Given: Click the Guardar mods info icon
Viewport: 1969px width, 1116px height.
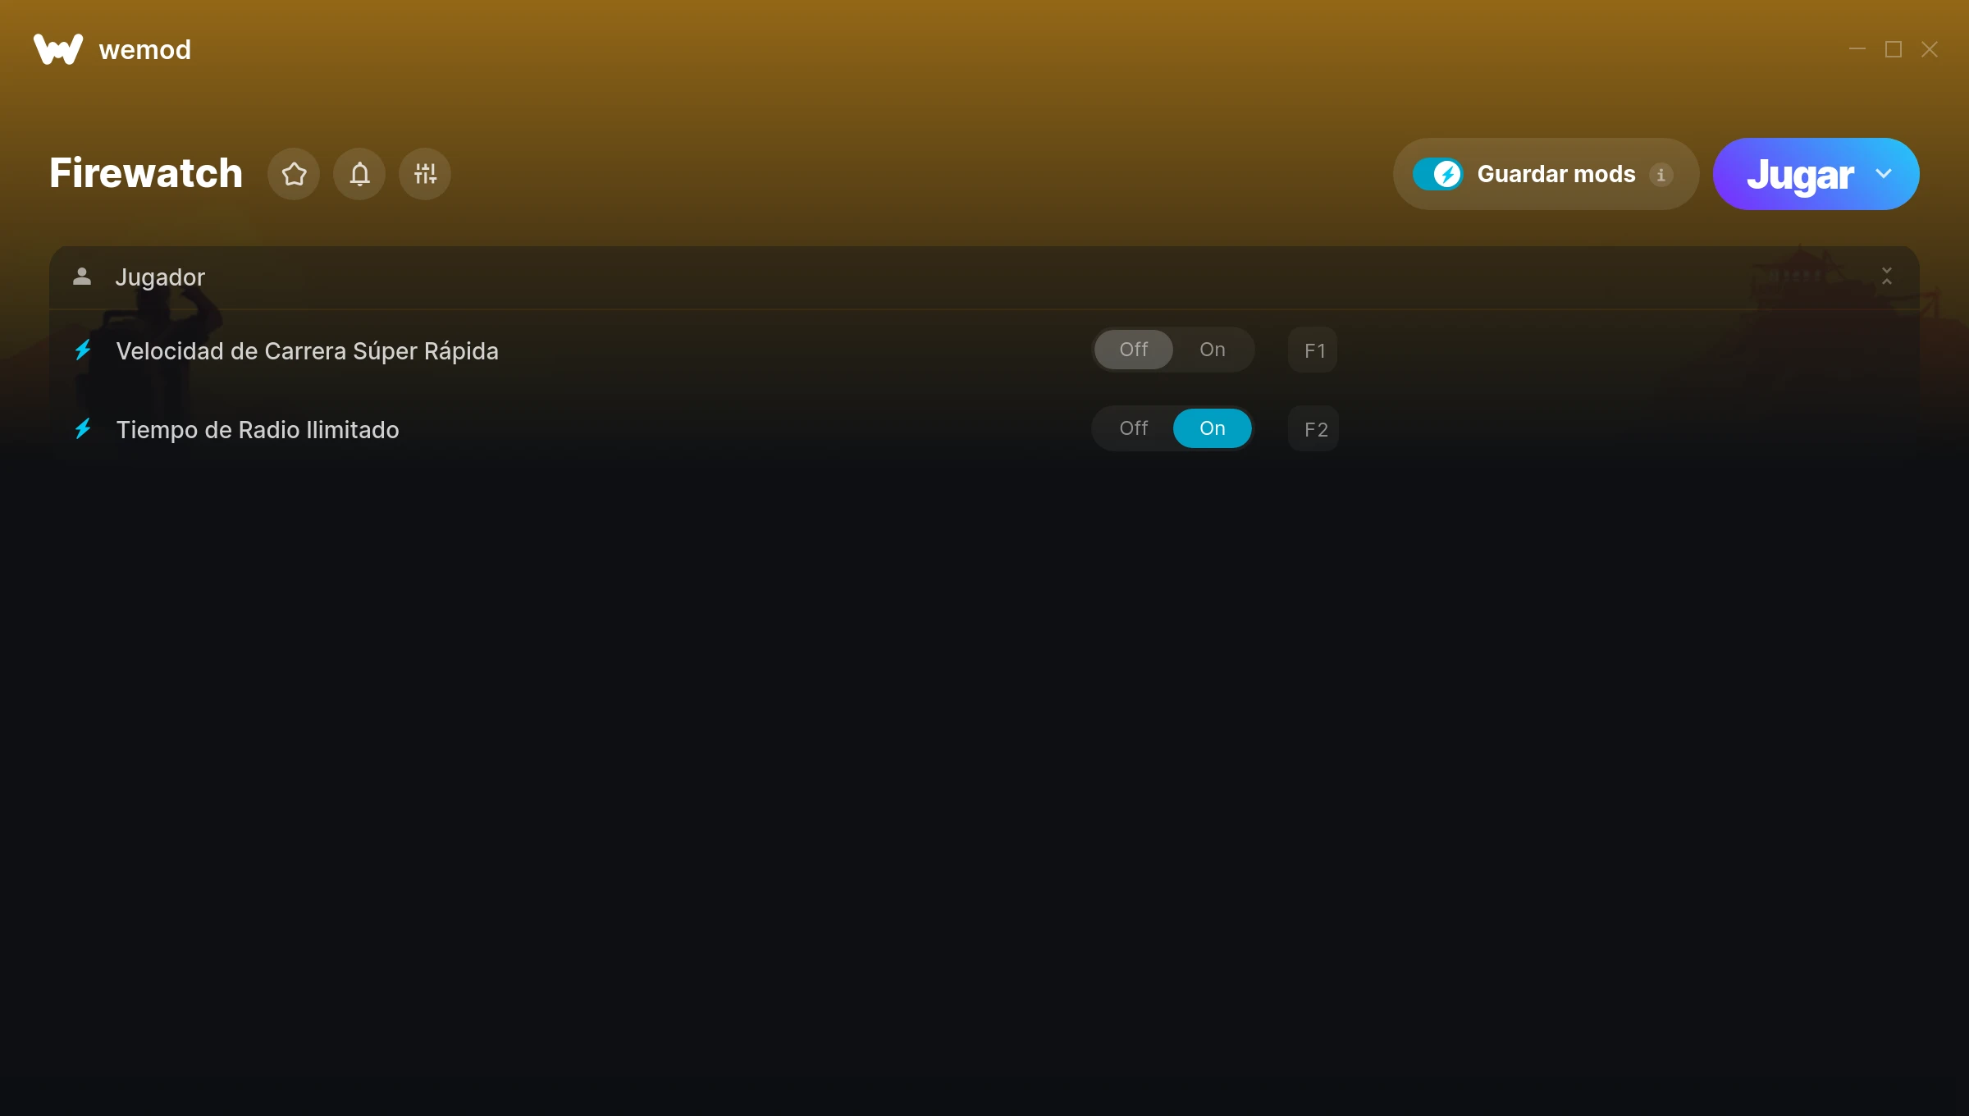Looking at the screenshot, I should [x=1661, y=175].
